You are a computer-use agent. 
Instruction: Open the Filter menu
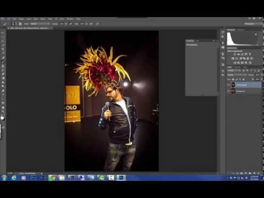coord(50,19)
